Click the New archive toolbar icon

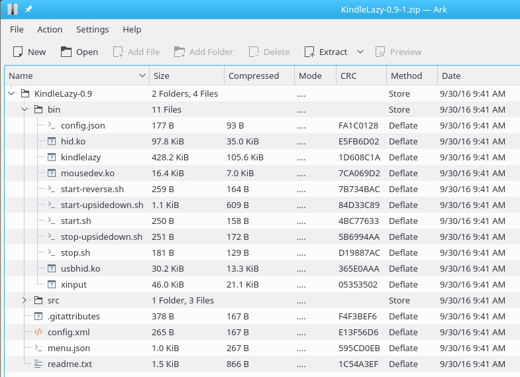[x=18, y=52]
